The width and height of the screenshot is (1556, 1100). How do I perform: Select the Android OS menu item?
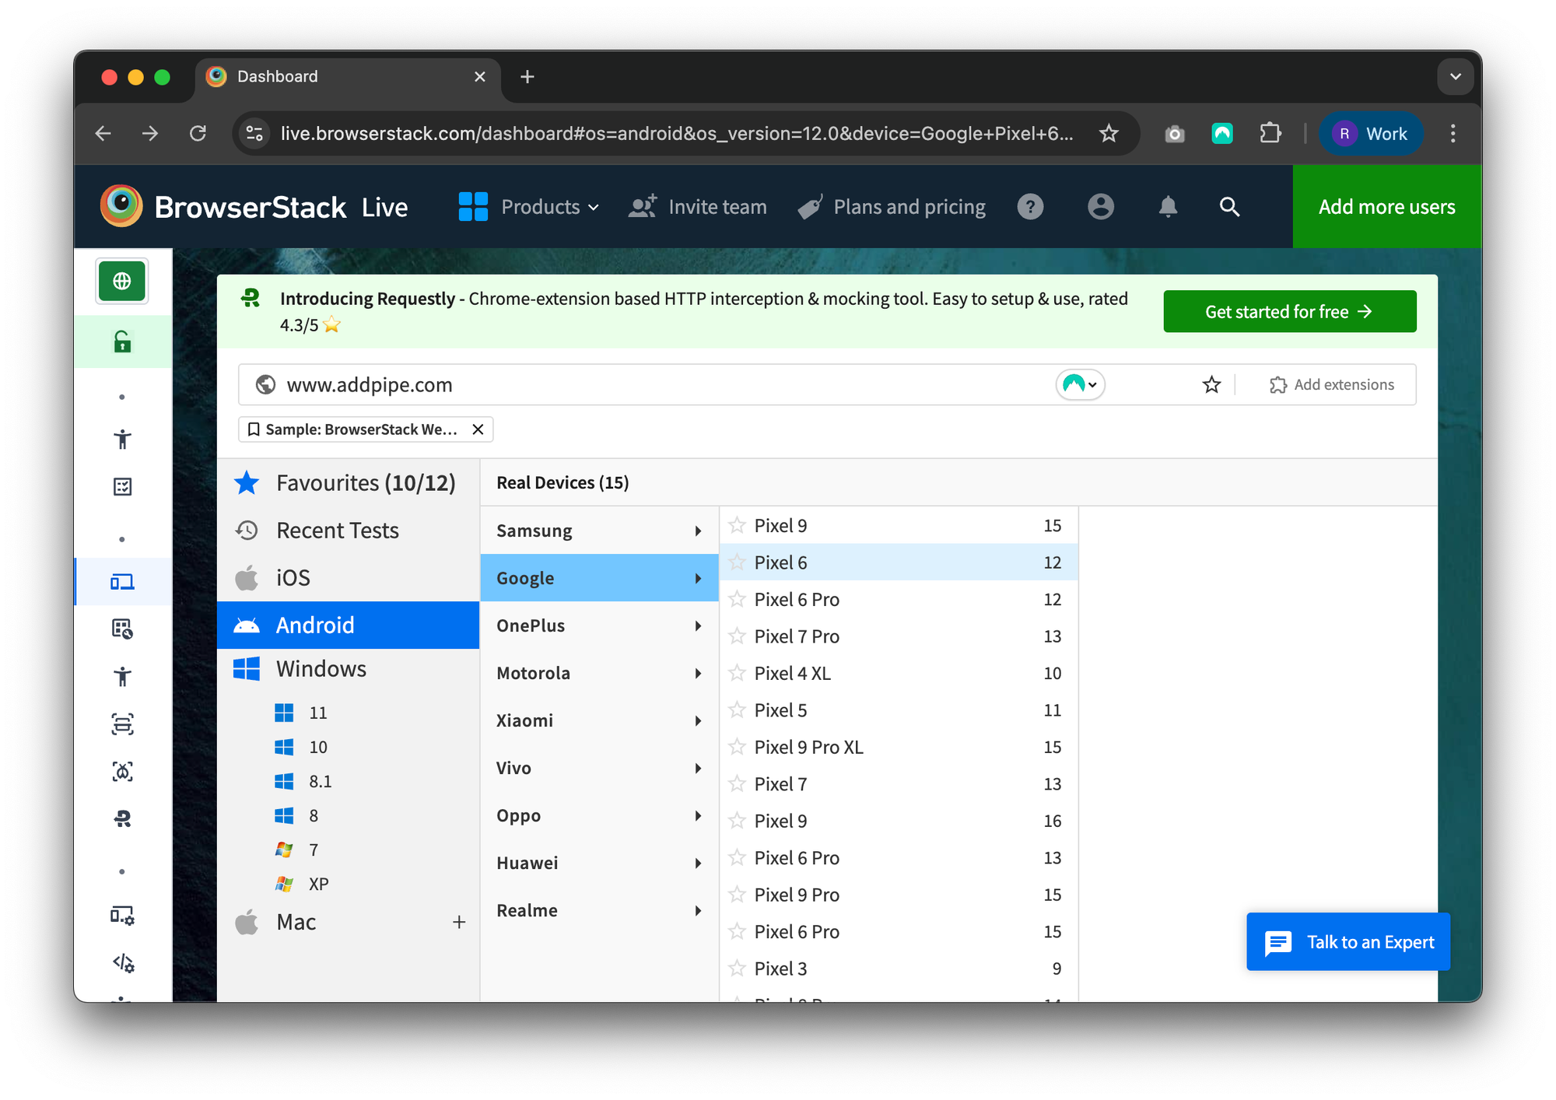[x=348, y=625]
